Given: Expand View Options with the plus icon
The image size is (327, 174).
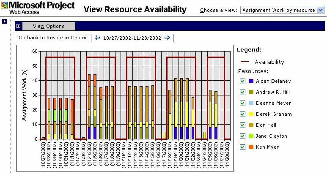Looking at the screenshot, I should click(x=18, y=26).
